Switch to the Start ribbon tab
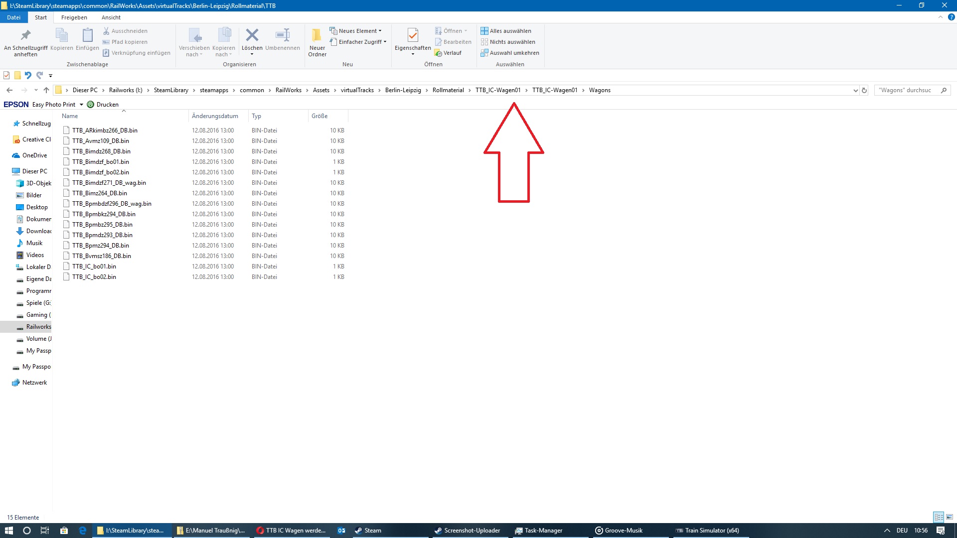Screen dimensions: 957x538 [x=41, y=17]
